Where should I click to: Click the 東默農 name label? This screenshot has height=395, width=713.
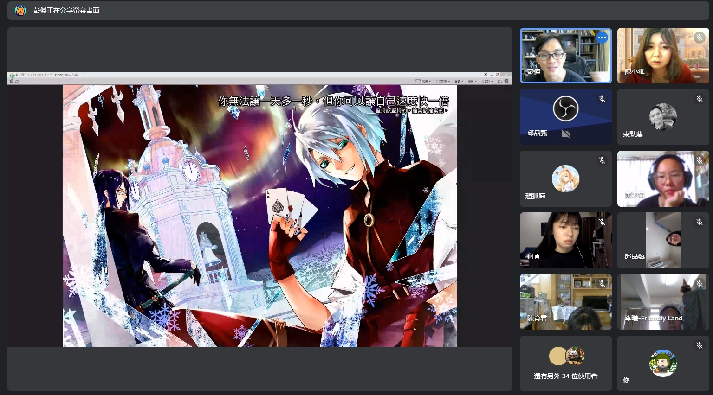[x=633, y=134]
